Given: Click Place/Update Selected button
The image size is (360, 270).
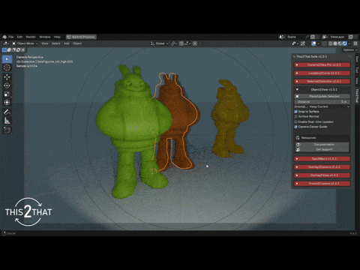Looking at the screenshot, I should [322, 96].
